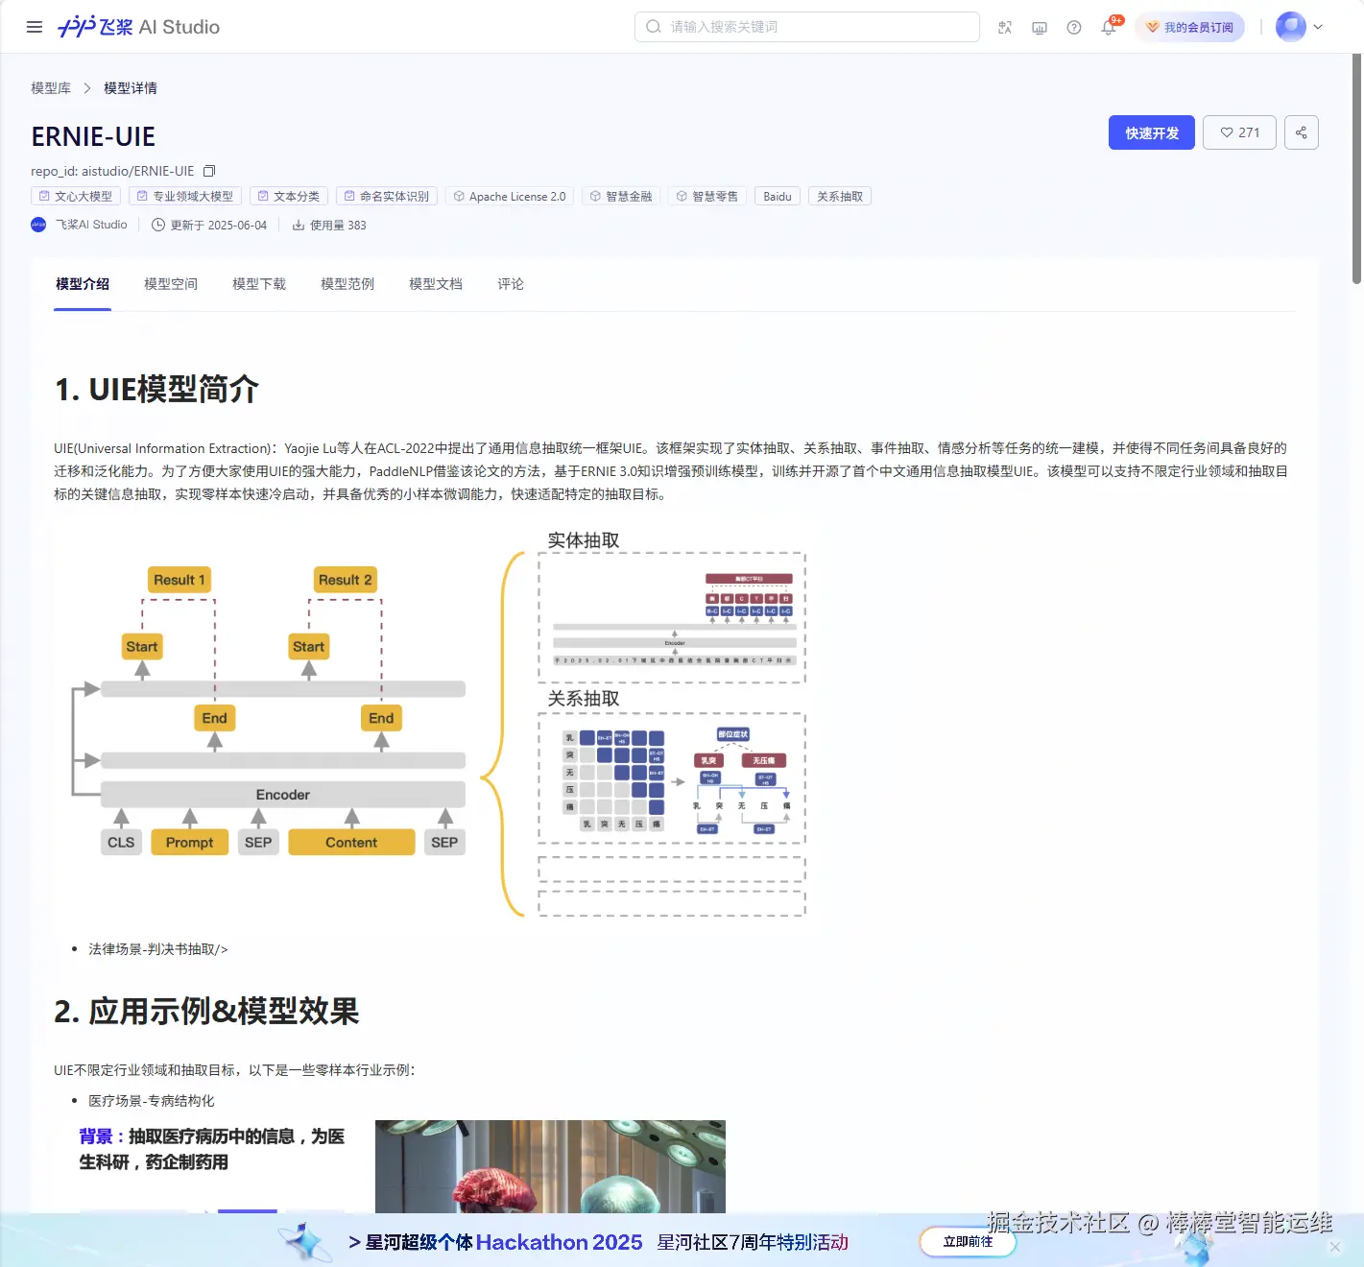Select the 文心大模型 tag
The width and height of the screenshot is (1364, 1267).
click(x=76, y=196)
